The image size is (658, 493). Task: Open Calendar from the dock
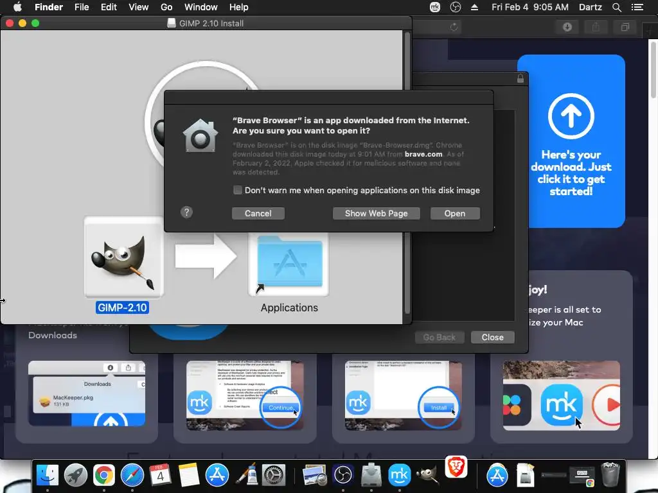[x=160, y=476]
